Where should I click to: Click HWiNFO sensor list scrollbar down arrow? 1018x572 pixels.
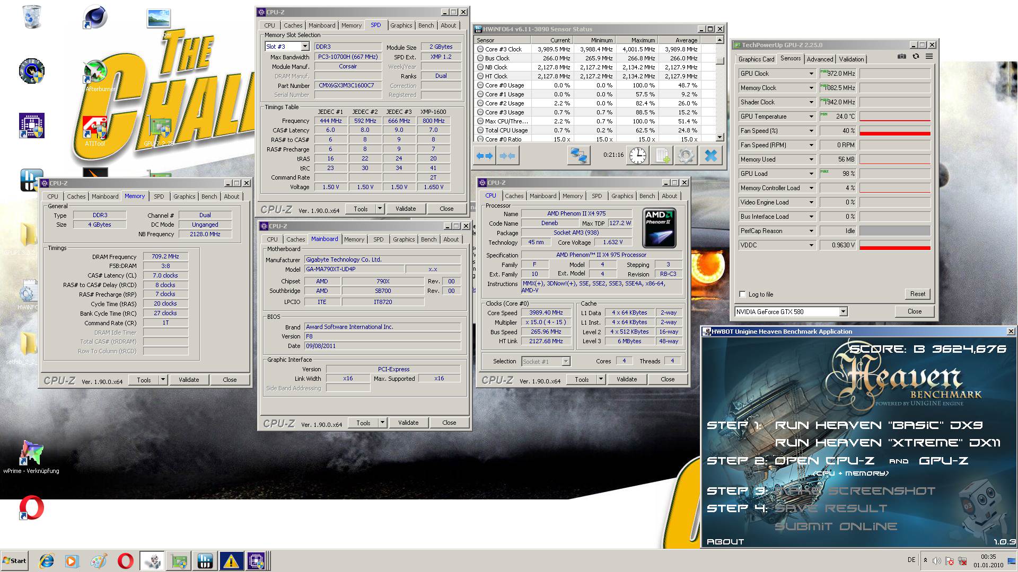pyautogui.click(x=719, y=137)
